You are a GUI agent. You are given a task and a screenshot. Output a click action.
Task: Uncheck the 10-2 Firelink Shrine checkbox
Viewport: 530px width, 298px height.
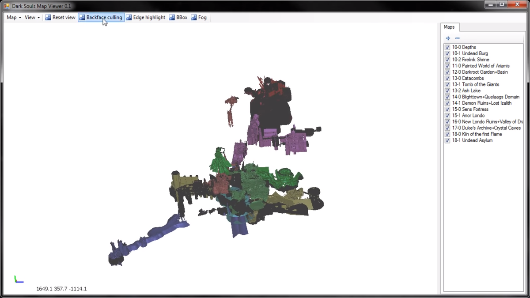[447, 60]
